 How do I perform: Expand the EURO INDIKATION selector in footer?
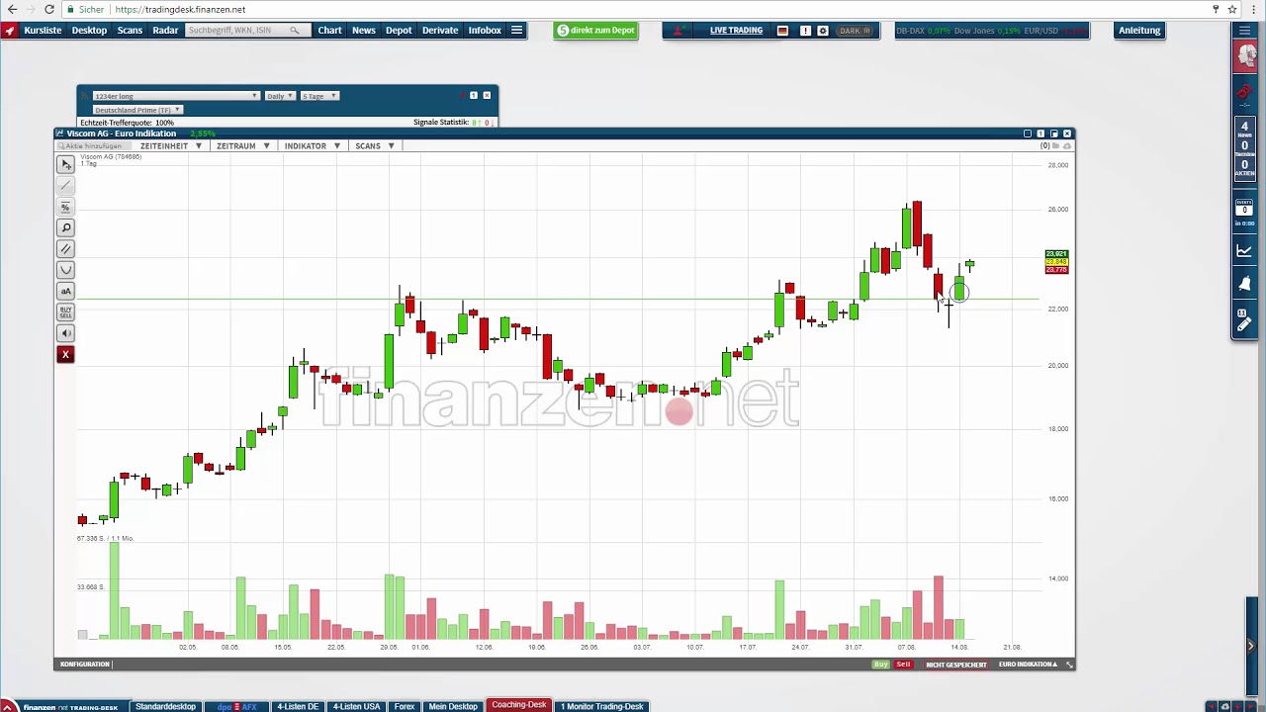(x=1029, y=665)
